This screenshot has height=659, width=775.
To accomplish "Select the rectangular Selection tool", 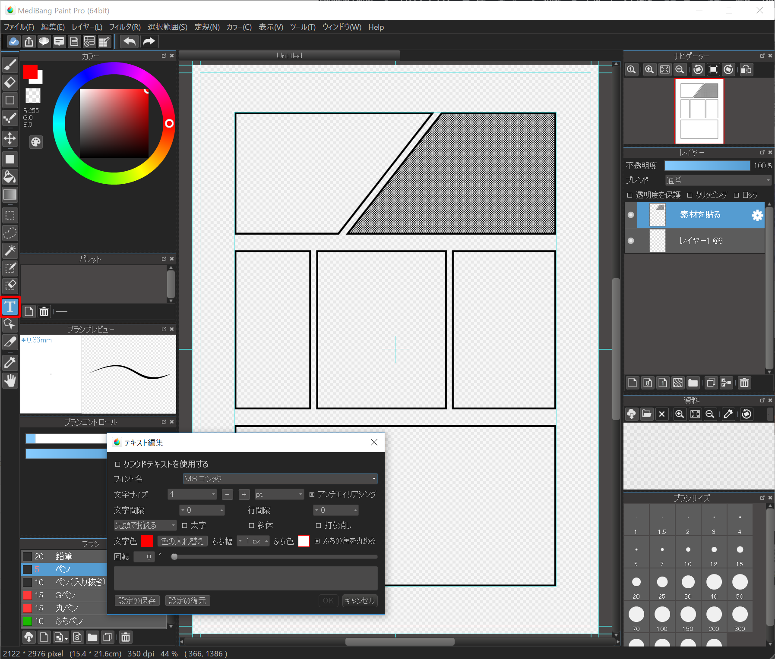I will click(x=10, y=215).
